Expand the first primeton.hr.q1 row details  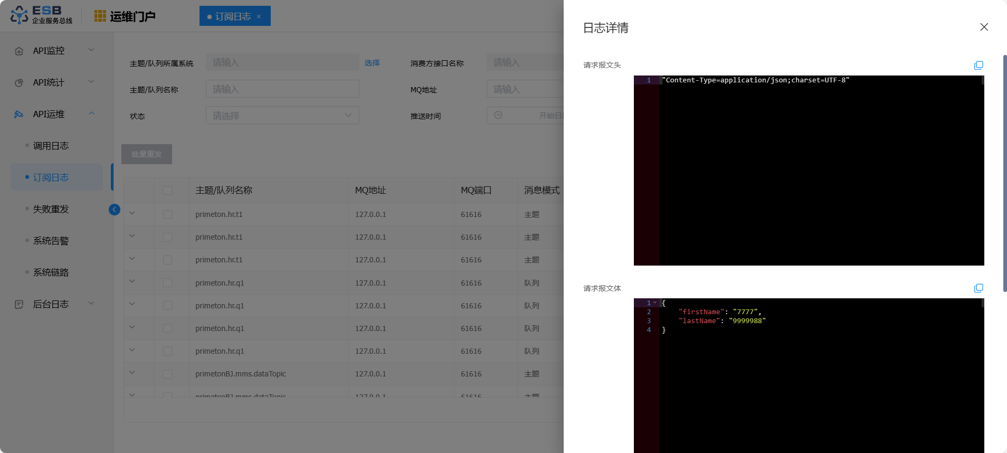(132, 281)
